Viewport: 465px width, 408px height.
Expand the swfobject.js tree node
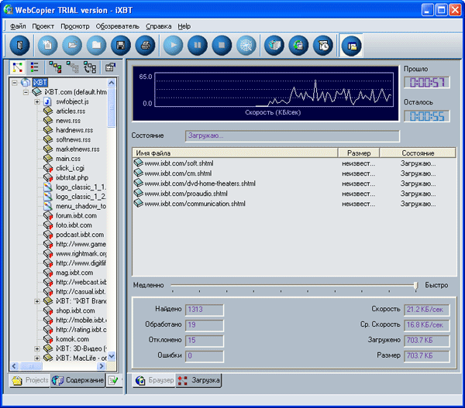tap(36, 101)
